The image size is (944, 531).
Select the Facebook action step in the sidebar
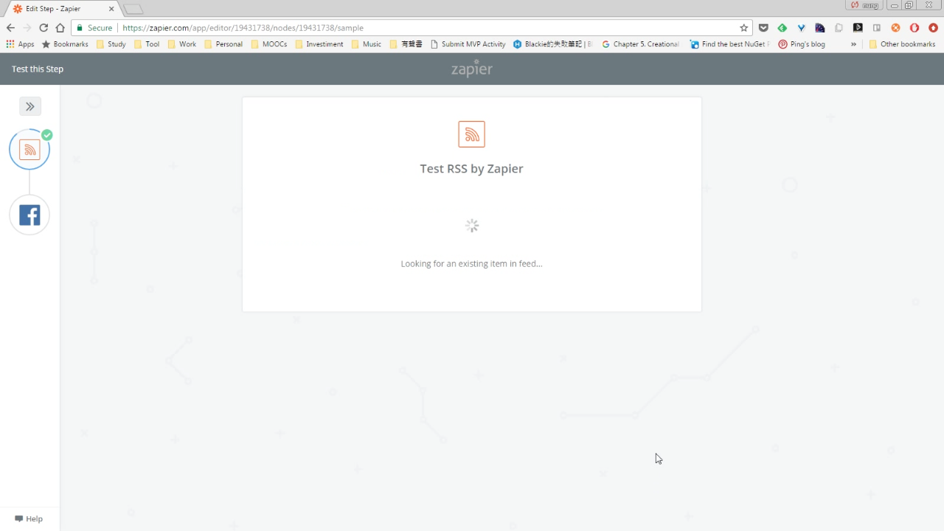pos(29,215)
